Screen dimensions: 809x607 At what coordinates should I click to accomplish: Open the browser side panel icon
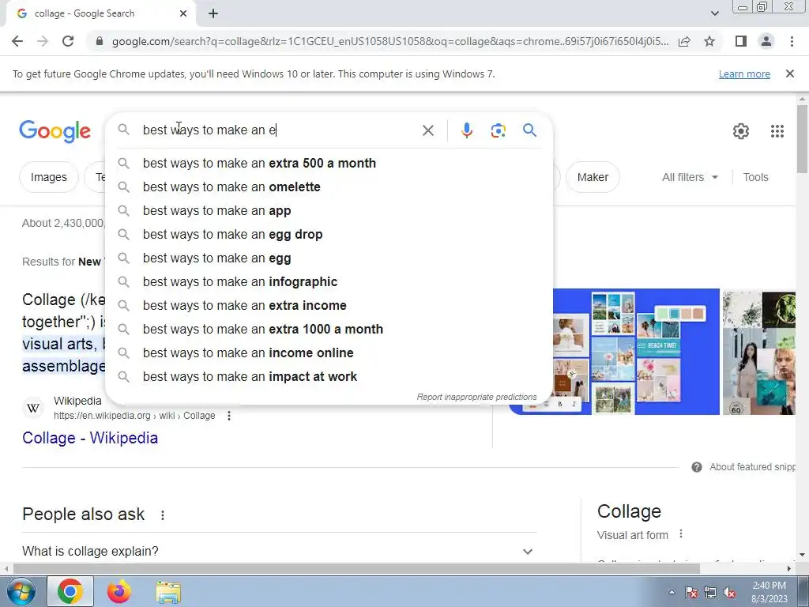pos(741,41)
